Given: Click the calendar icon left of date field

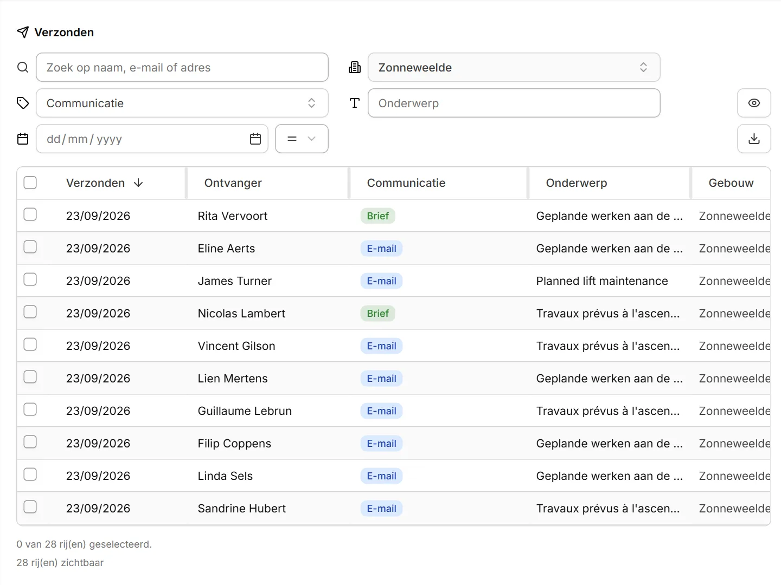Looking at the screenshot, I should (x=23, y=139).
